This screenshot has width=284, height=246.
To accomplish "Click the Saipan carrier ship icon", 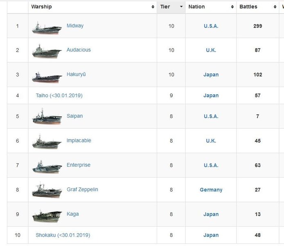I will [47, 117].
